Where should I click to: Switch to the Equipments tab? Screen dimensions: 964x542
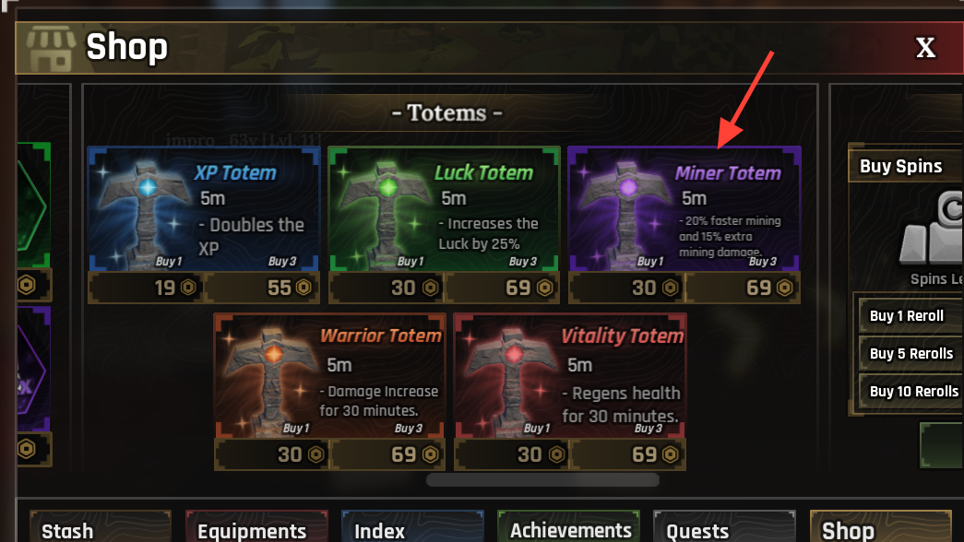[x=256, y=527]
